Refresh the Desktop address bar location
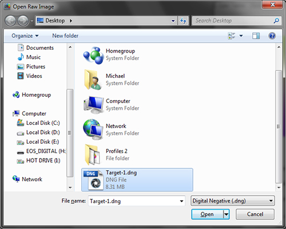Image resolution: width=286 pixels, height=229 pixels. tap(183, 21)
